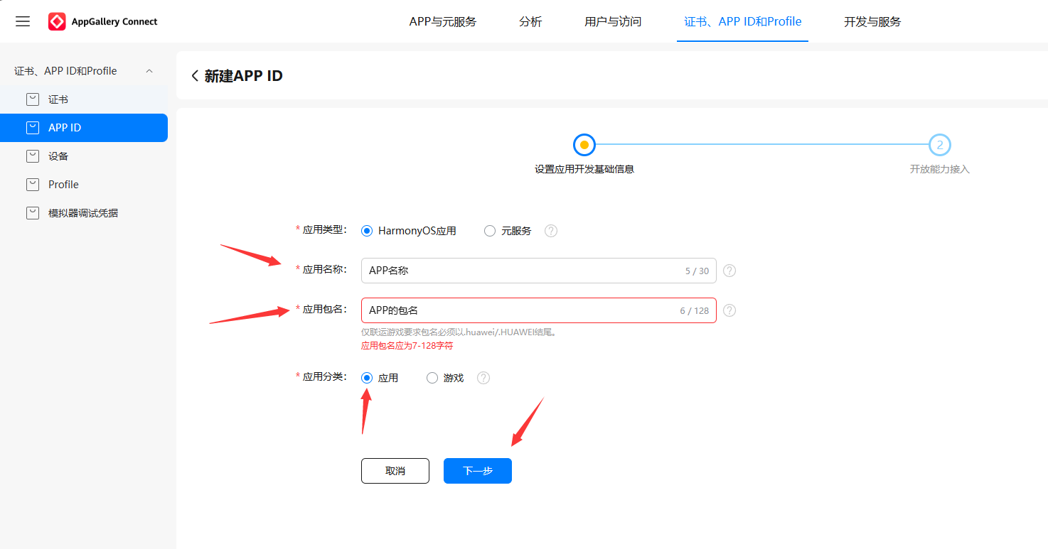
Task: Open the 证书、APP ID和Profile top tab
Action: point(743,21)
